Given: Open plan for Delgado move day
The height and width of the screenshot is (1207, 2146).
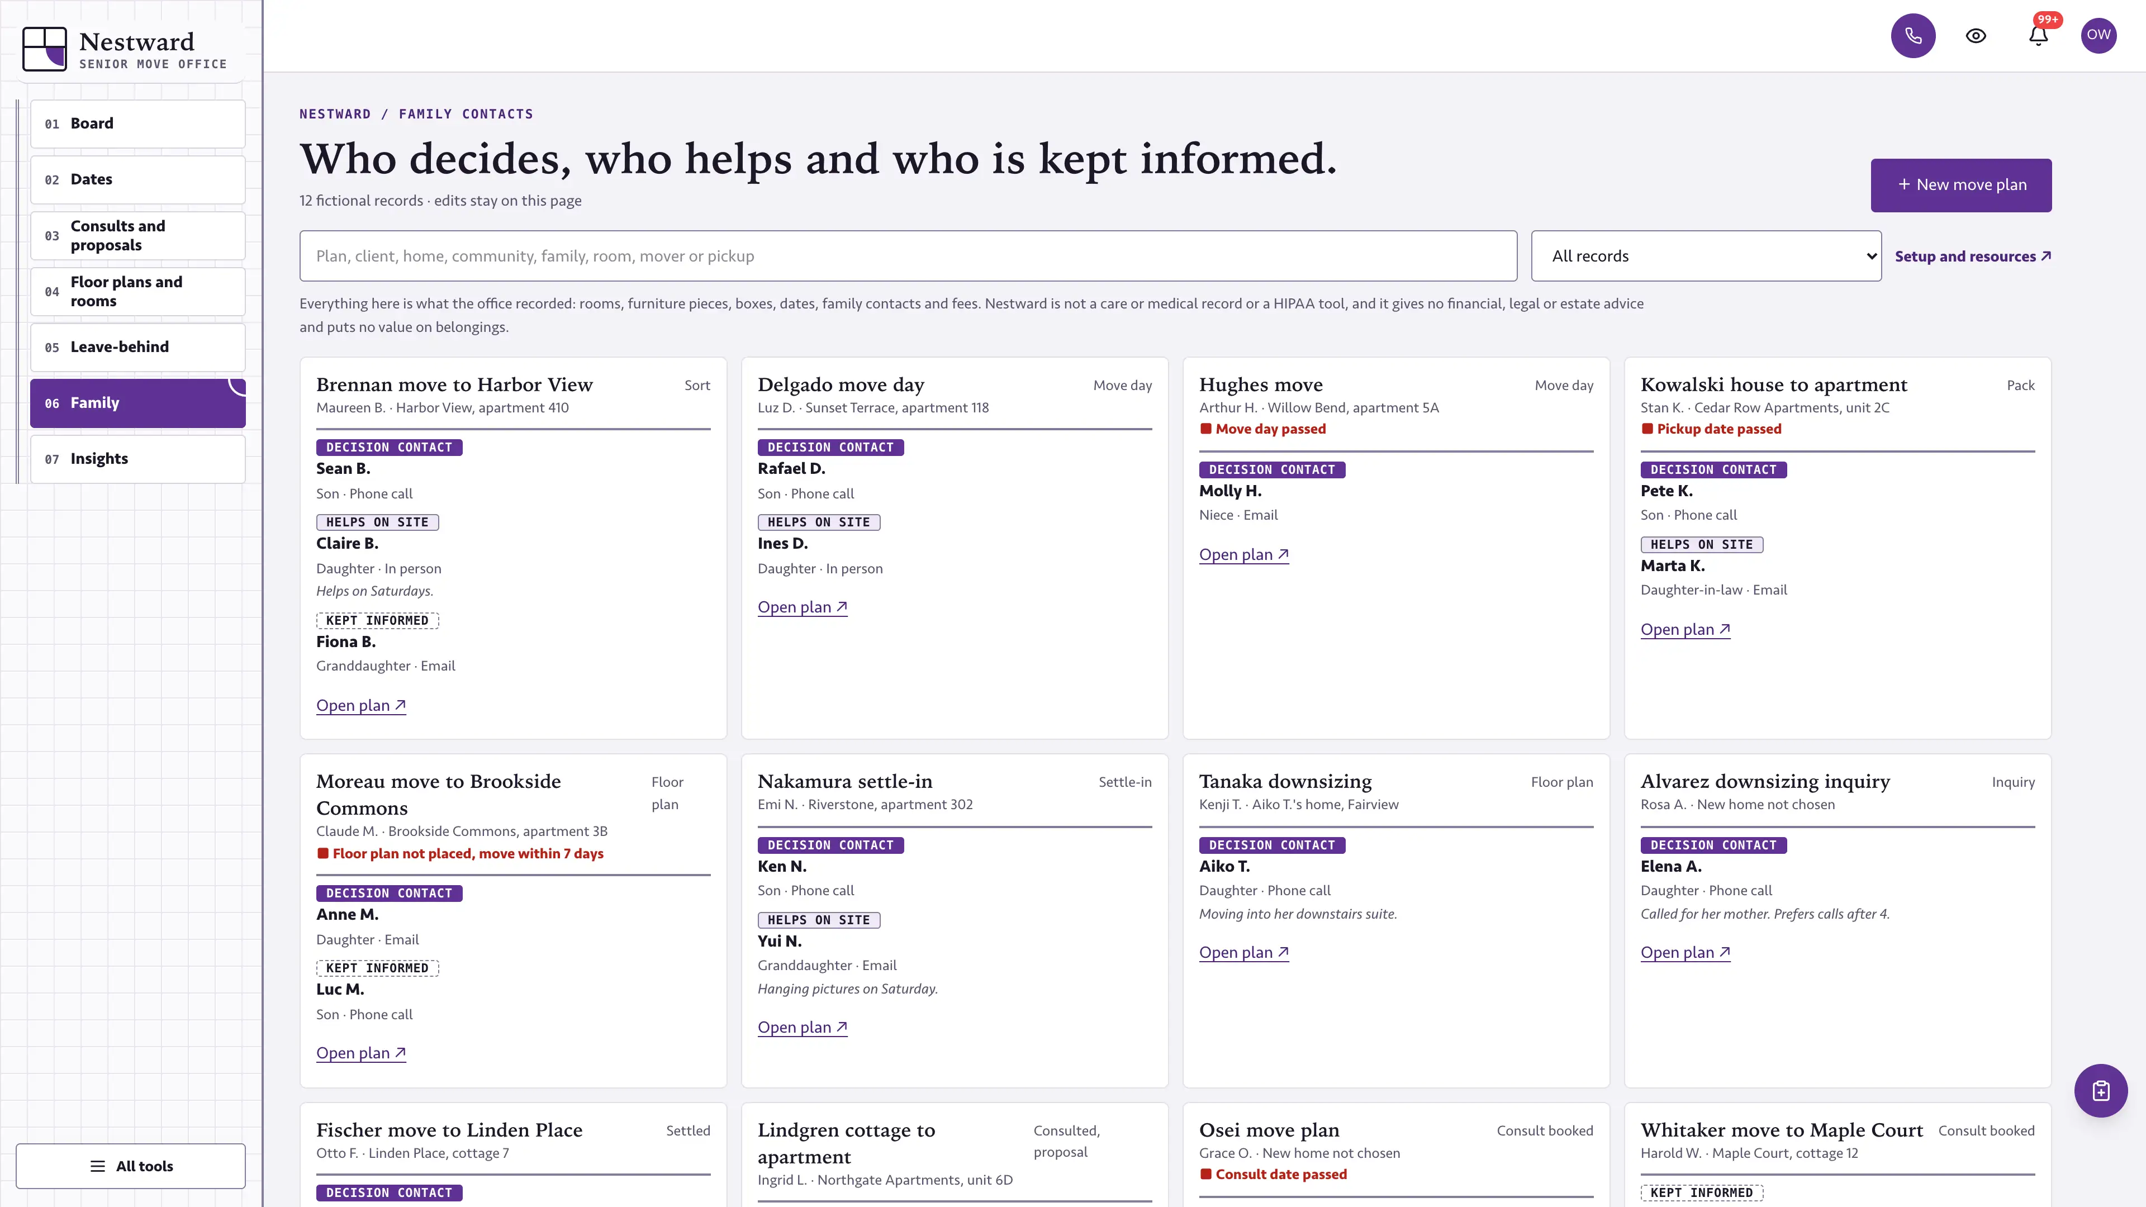Looking at the screenshot, I should point(803,607).
